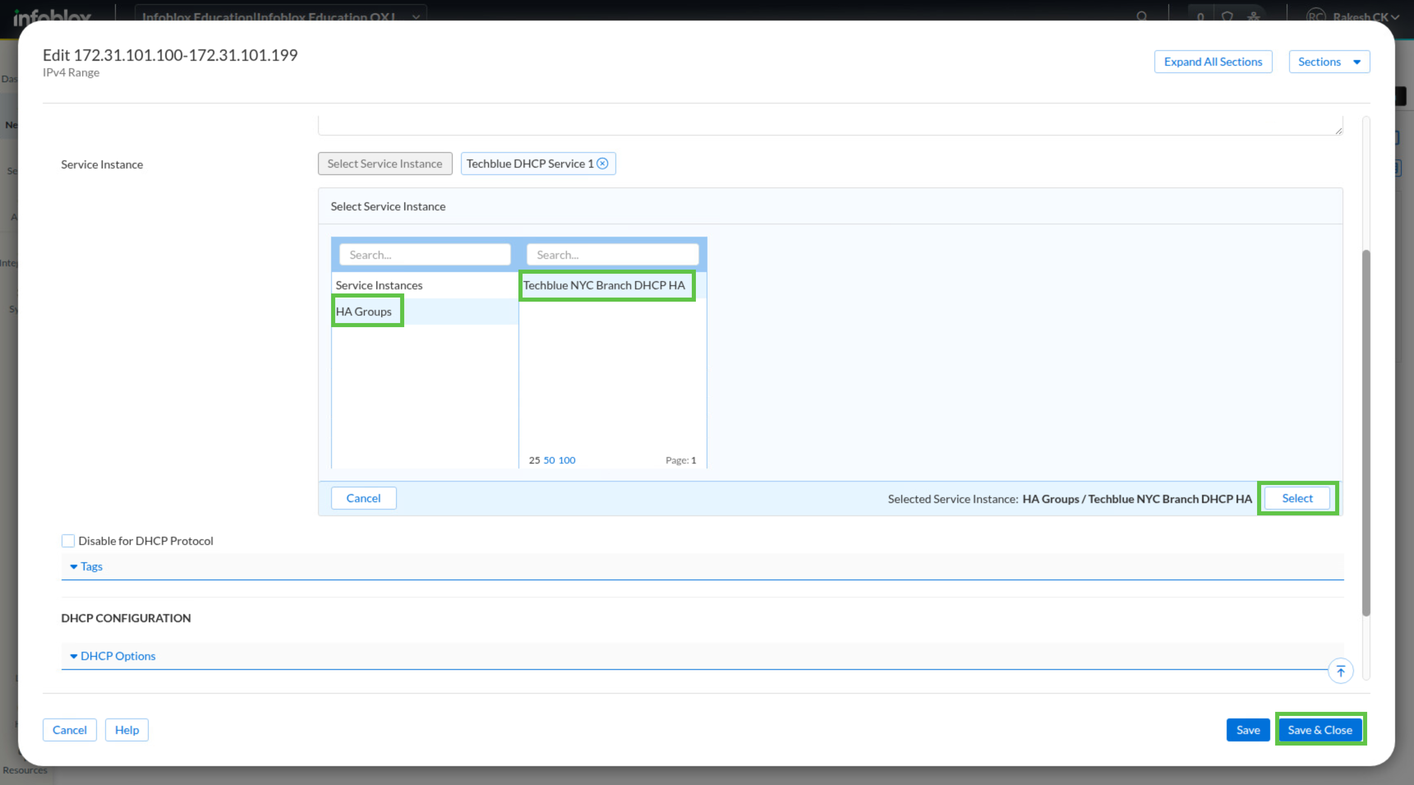The image size is (1414, 785).
Task: Click the comment textarea resize handle
Action: [x=1339, y=131]
